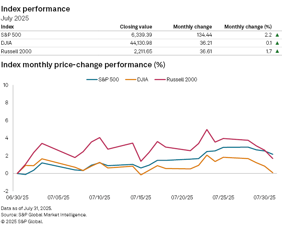The image size is (282, 227).
Task: Toggle the DJIA legend label
Action: (143, 79)
